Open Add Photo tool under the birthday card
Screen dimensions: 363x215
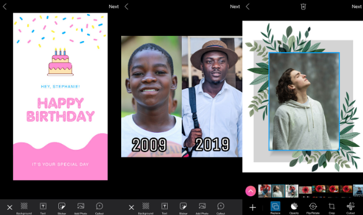coord(81,209)
